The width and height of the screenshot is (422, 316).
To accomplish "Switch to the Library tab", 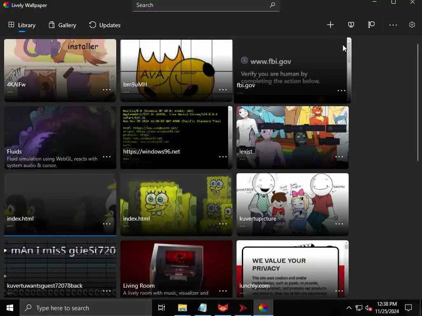I will coord(22,25).
